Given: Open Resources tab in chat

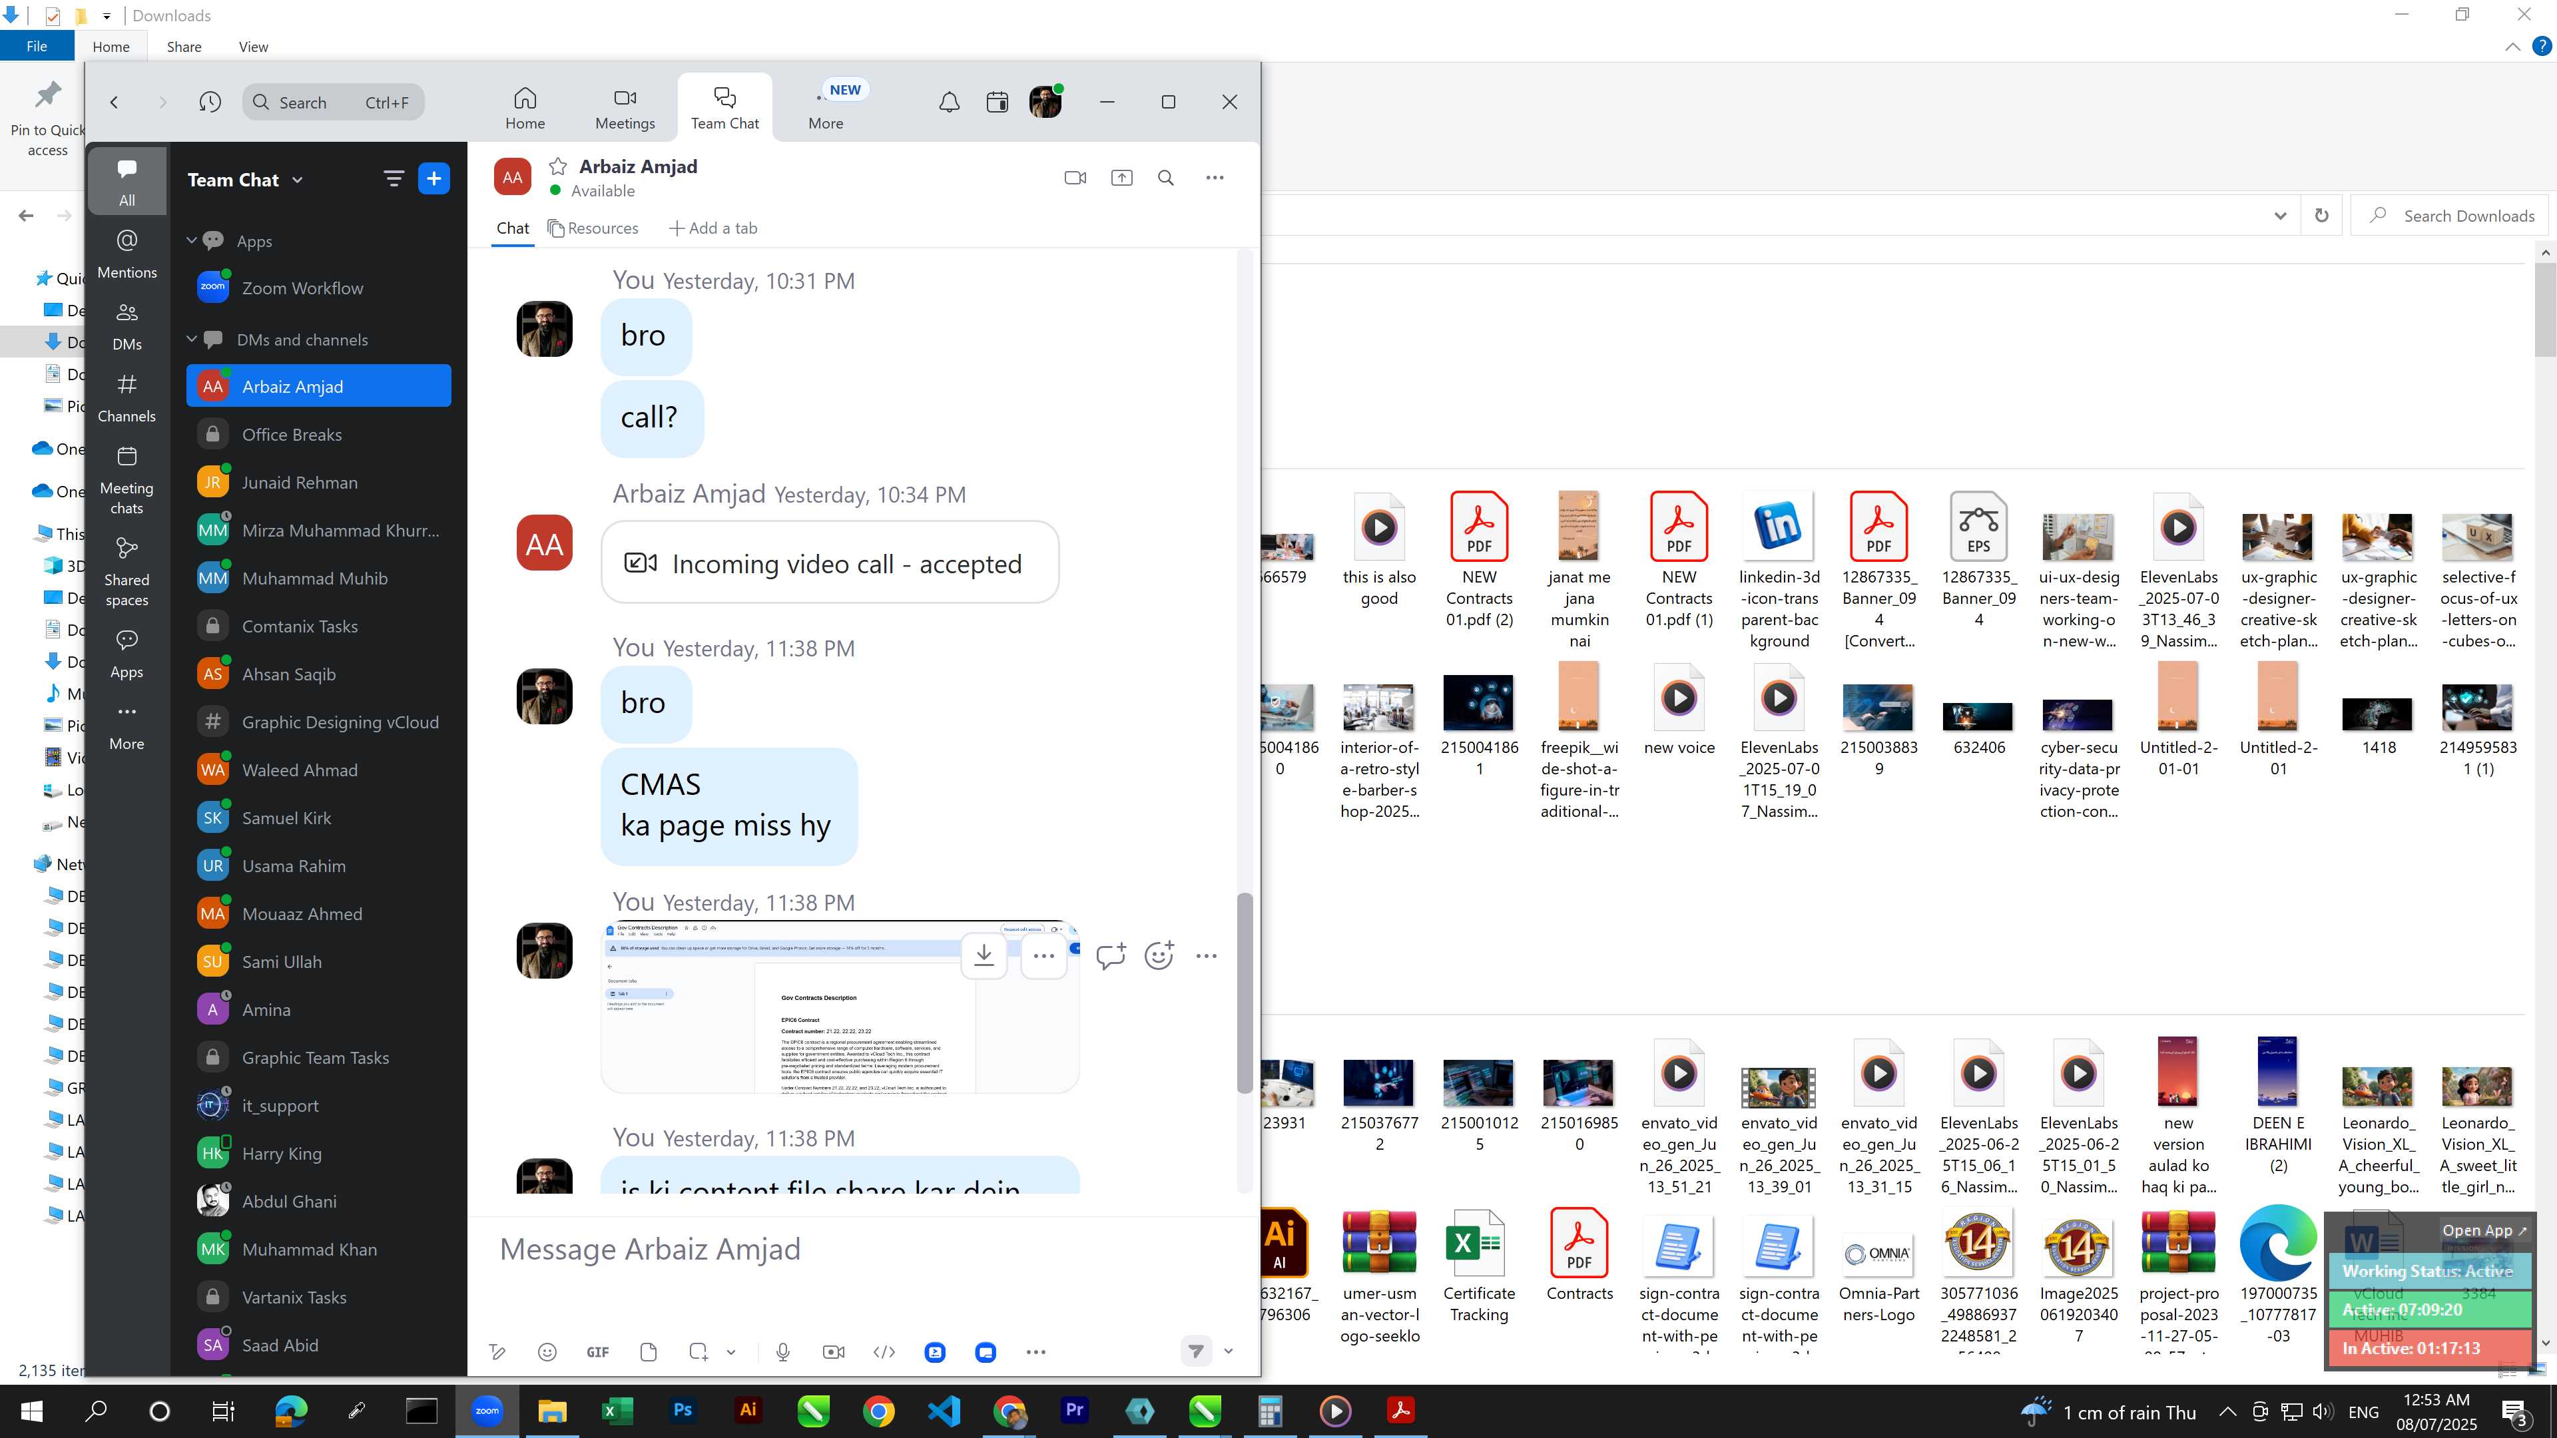Looking at the screenshot, I should [593, 228].
